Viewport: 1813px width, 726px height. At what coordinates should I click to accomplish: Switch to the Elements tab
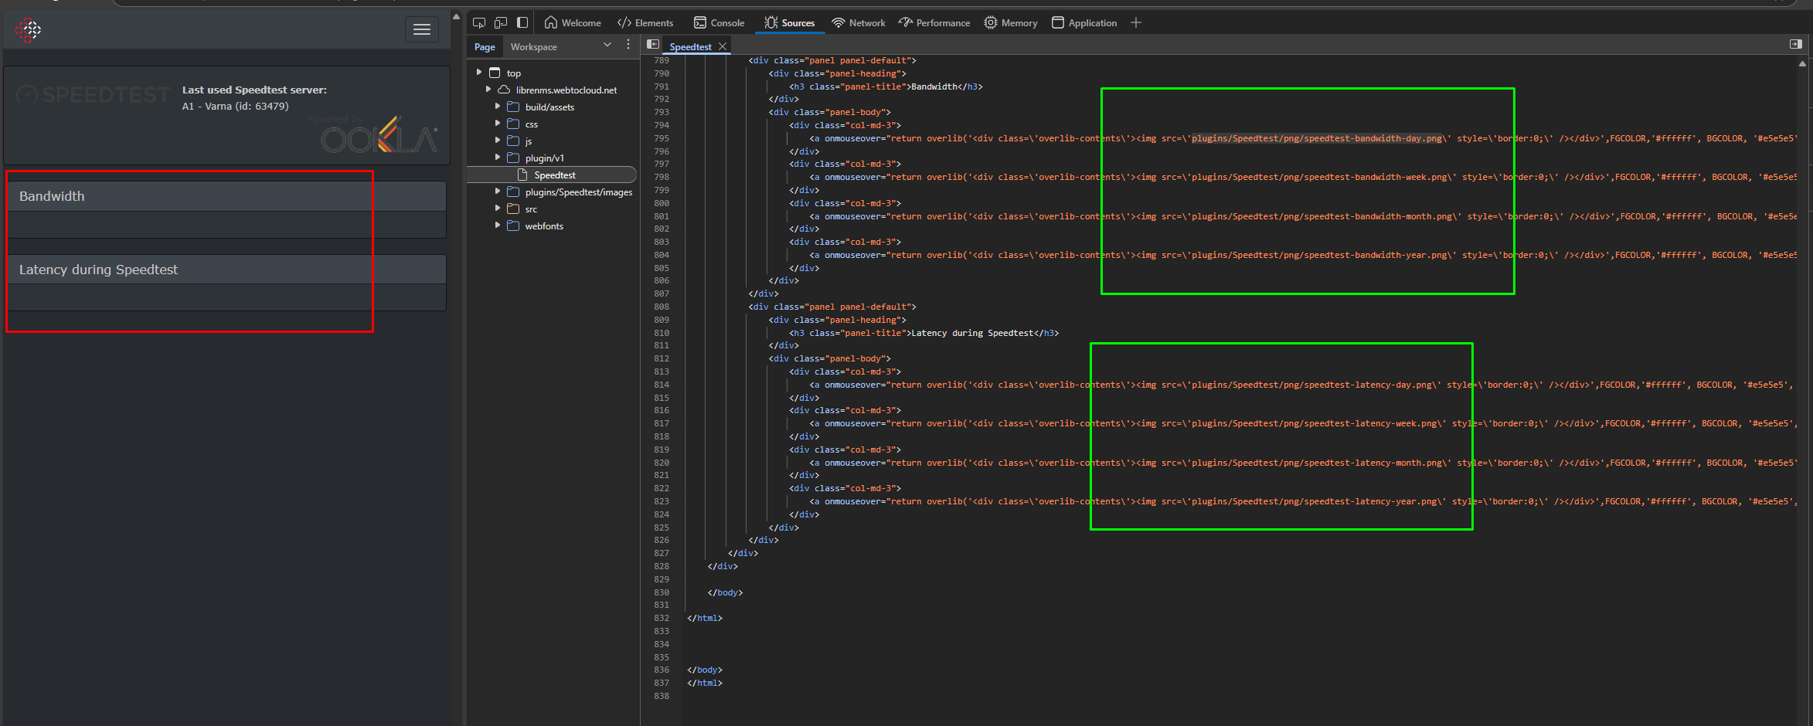(645, 22)
